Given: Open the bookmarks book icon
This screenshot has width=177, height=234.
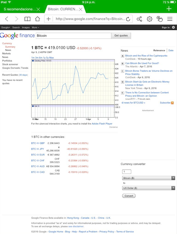Looking at the screenshot, I should coord(27,19).
